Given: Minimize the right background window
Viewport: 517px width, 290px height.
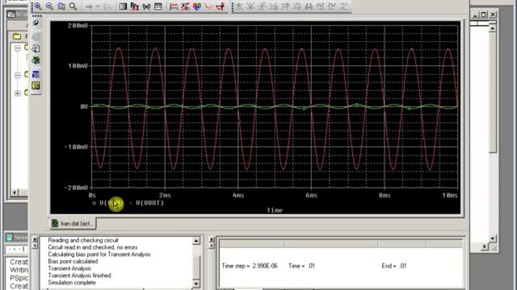Looking at the screenshot, I should tap(475, 14).
